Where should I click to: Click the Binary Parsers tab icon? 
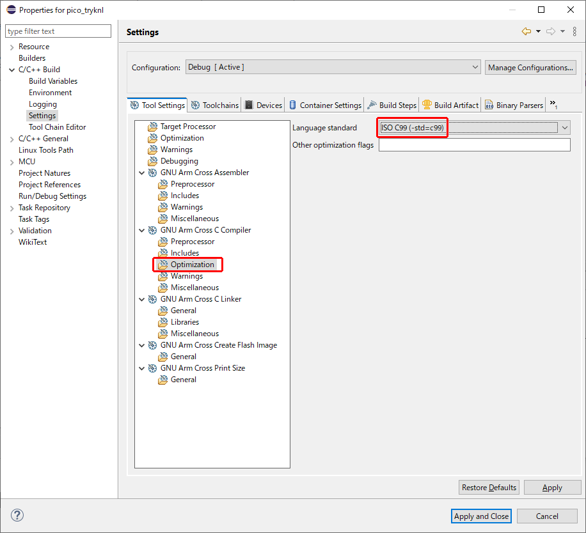pyautogui.click(x=489, y=105)
